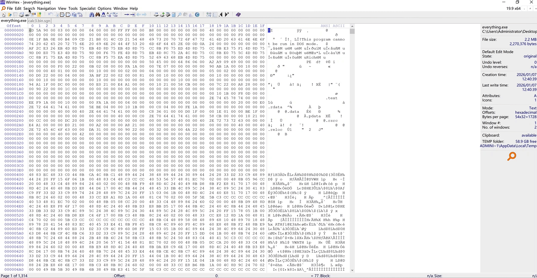Click the Open file folder icon

pos(10,14)
